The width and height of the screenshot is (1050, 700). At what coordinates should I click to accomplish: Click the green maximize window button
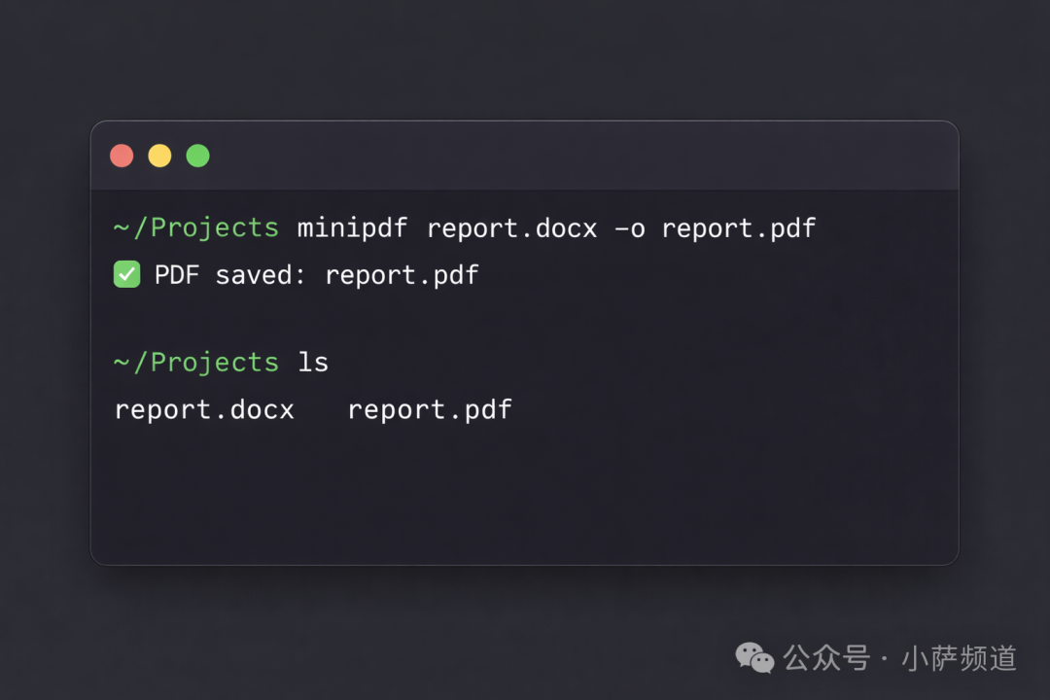[x=198, y=156]
